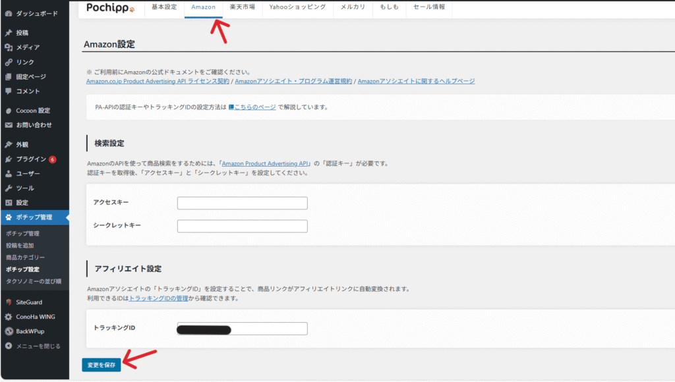Select the ポチップ設定 submenu entry

click(22, 270)
